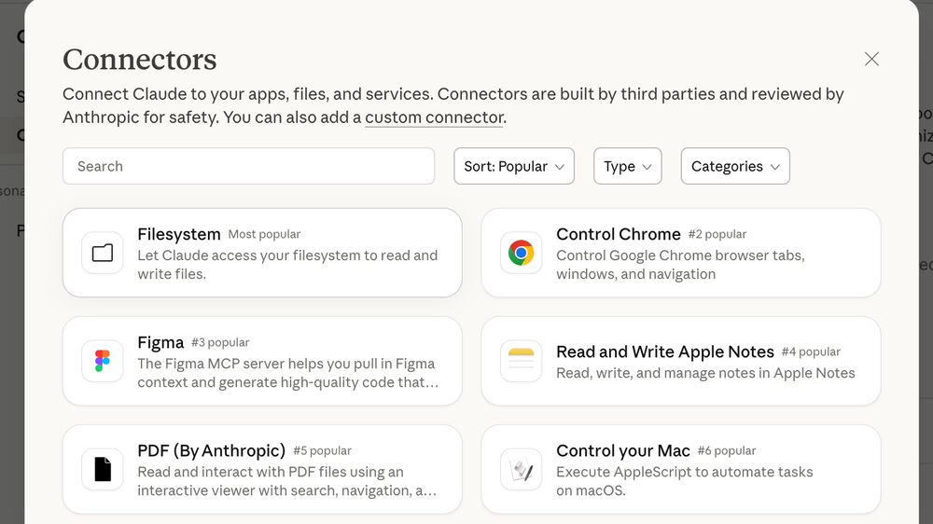Open the Filesystem connector card
Image resolution: width=933 pixels, height=524 pixels.
pos(262,253)
